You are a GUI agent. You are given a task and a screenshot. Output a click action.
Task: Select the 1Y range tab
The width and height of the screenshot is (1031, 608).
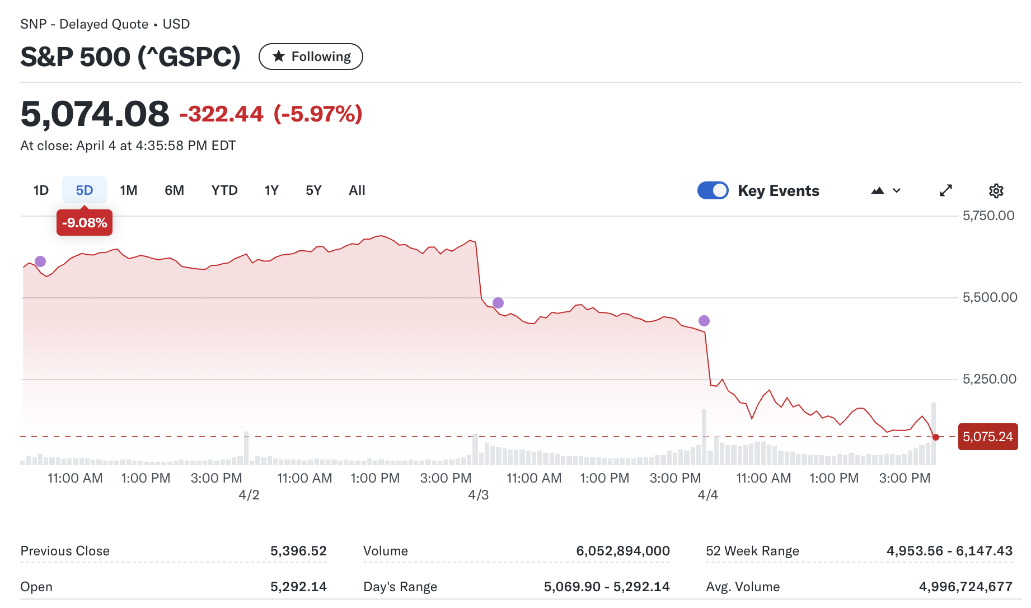click(x=271, y=190)
